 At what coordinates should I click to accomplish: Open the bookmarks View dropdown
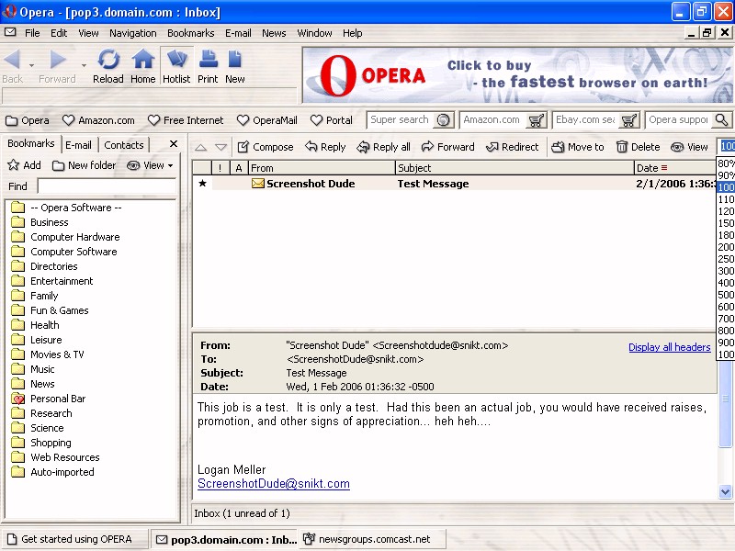pyautogui.click(x=150, y=165)
